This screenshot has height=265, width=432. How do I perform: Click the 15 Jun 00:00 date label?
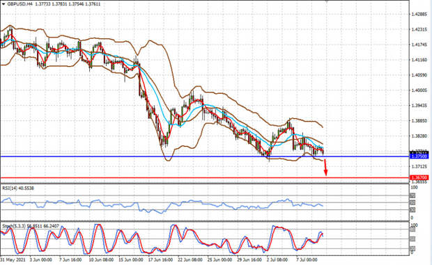[130, 259]
